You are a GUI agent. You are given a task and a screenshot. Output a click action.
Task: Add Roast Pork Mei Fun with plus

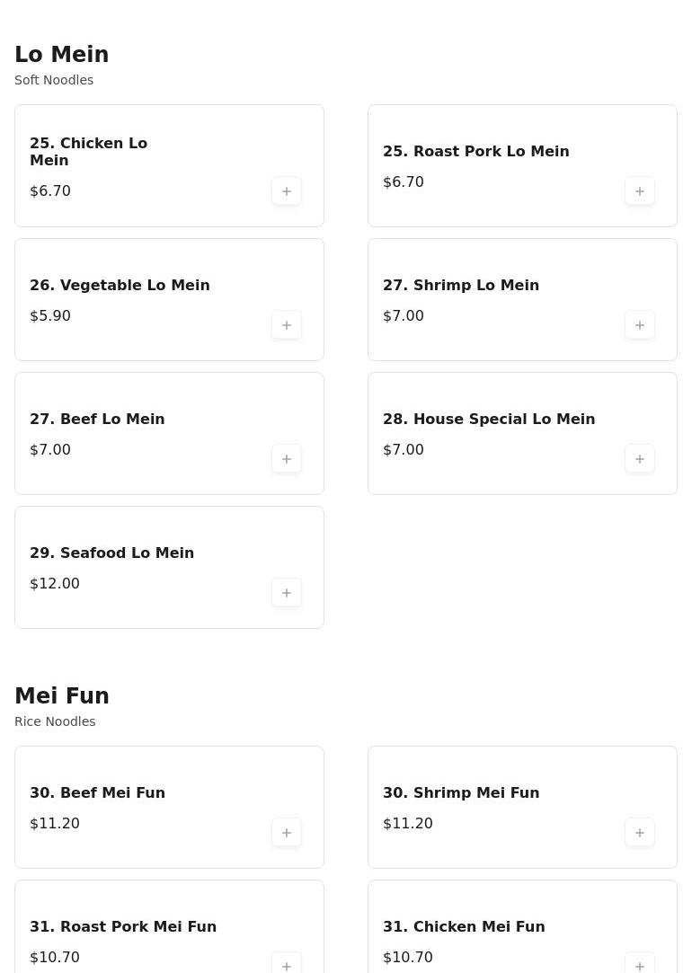pos(286,964)
